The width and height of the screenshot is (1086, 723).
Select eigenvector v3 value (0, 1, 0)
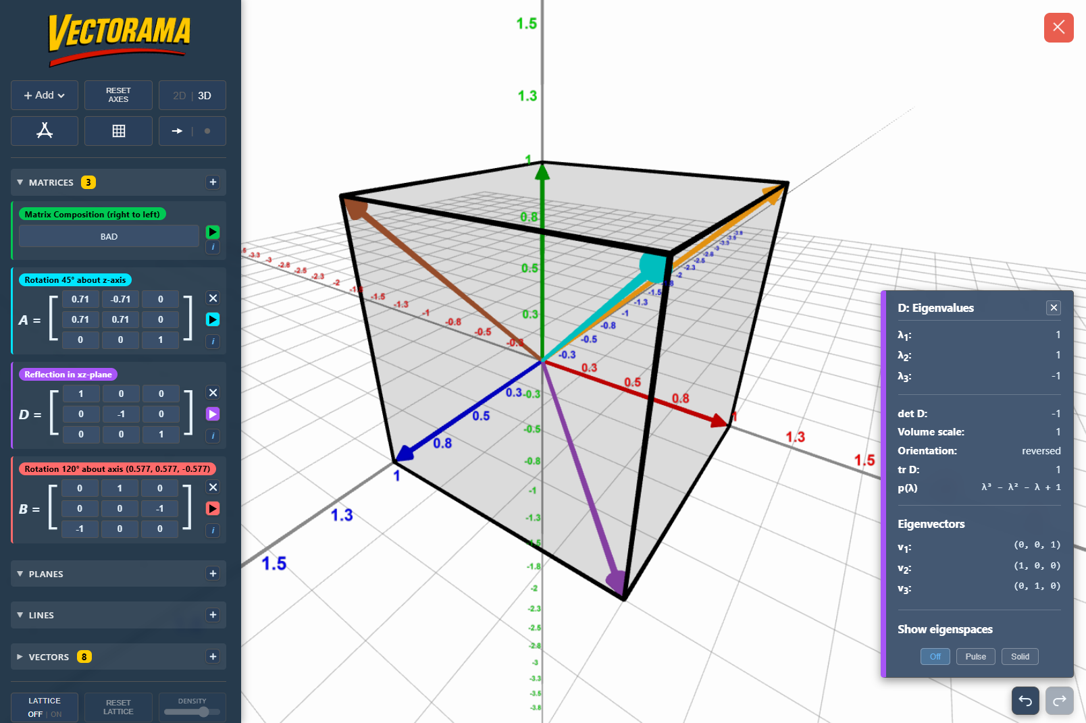(1037, 586)
